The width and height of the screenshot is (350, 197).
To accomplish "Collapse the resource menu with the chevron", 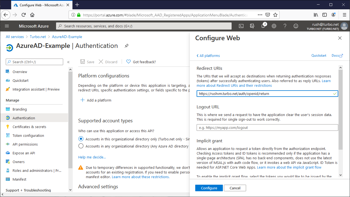I will pos(68,62).
